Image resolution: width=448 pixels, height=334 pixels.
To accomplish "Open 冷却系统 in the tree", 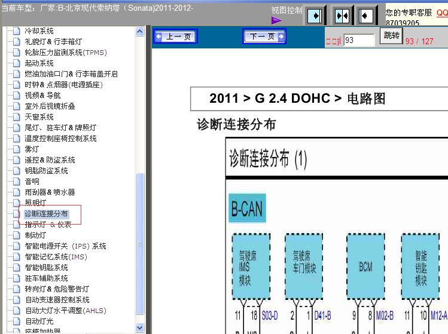I will coord(39,31).
